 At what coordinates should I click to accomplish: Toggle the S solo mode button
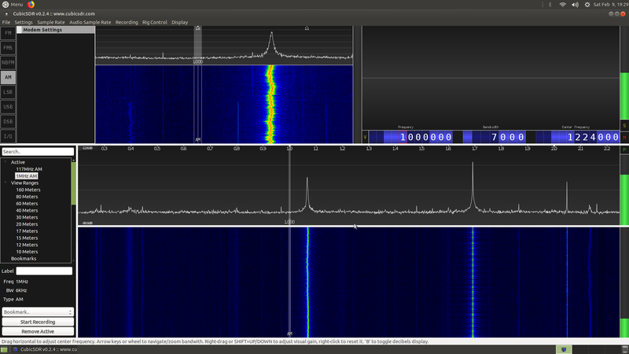pos(624,126)
